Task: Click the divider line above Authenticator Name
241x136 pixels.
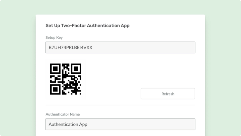Action: tap(120, 105)
